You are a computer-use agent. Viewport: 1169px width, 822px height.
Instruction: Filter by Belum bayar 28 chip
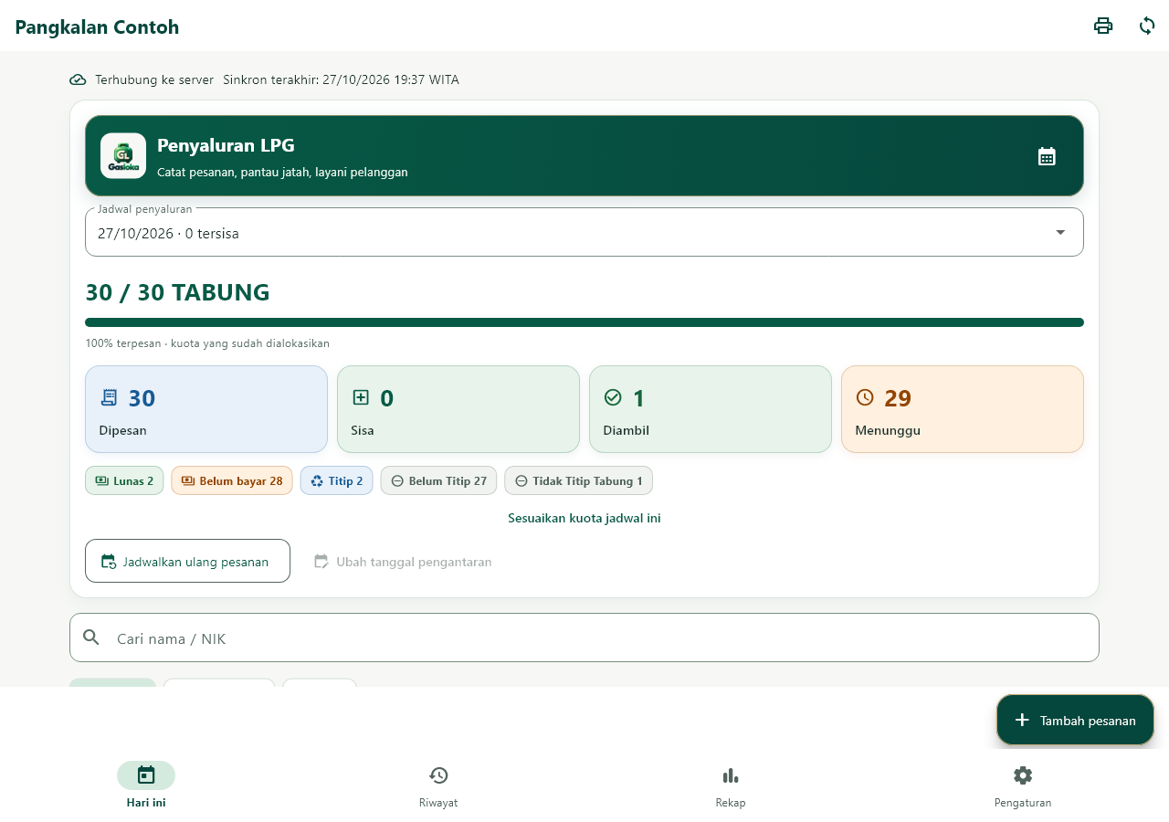[x=232, y=480]
